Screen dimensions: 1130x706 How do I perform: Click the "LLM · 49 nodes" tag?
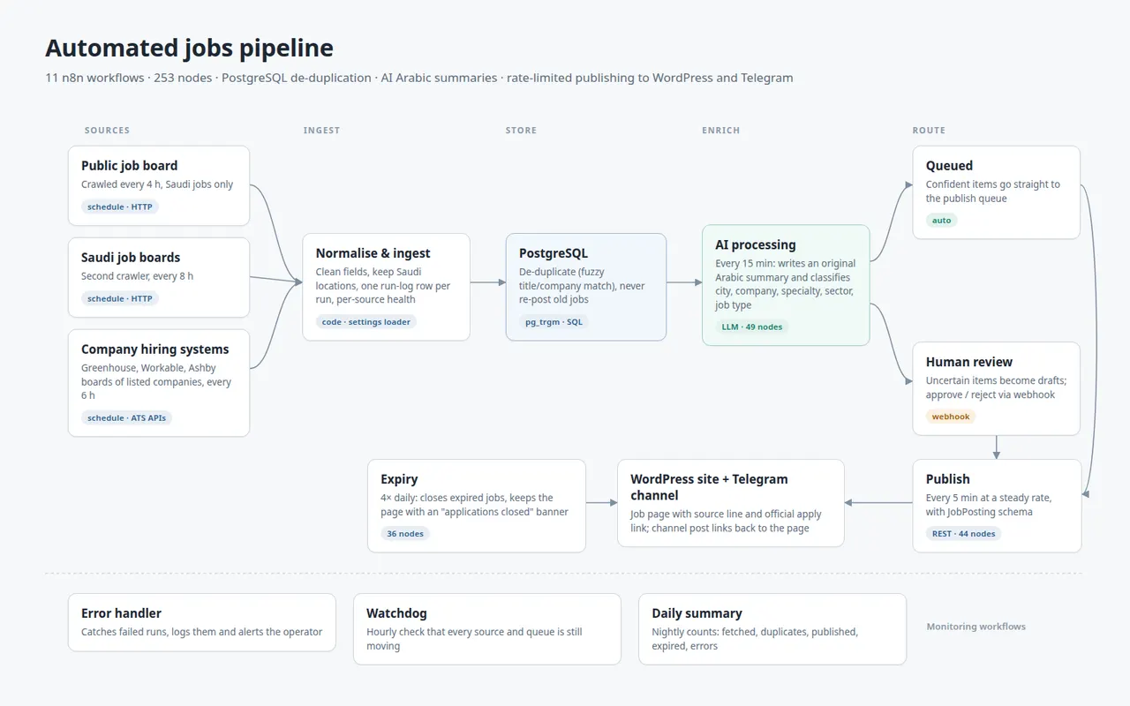point(752,327)
